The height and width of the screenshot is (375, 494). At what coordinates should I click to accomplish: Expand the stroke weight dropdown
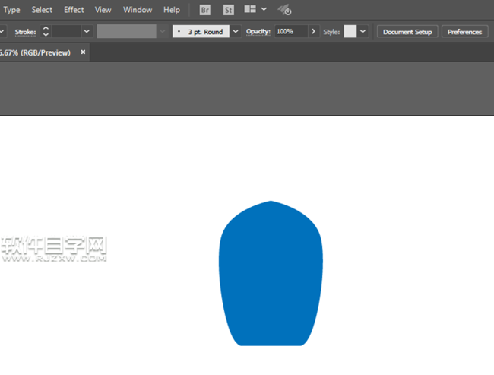click(x=86, y=32)
